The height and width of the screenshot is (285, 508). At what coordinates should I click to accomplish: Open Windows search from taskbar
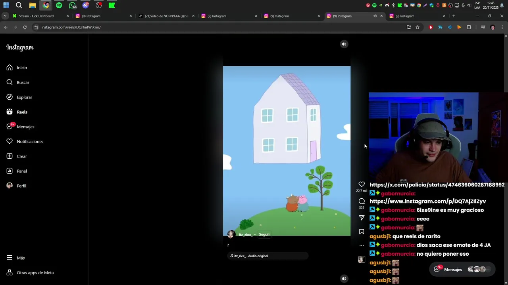19,5
